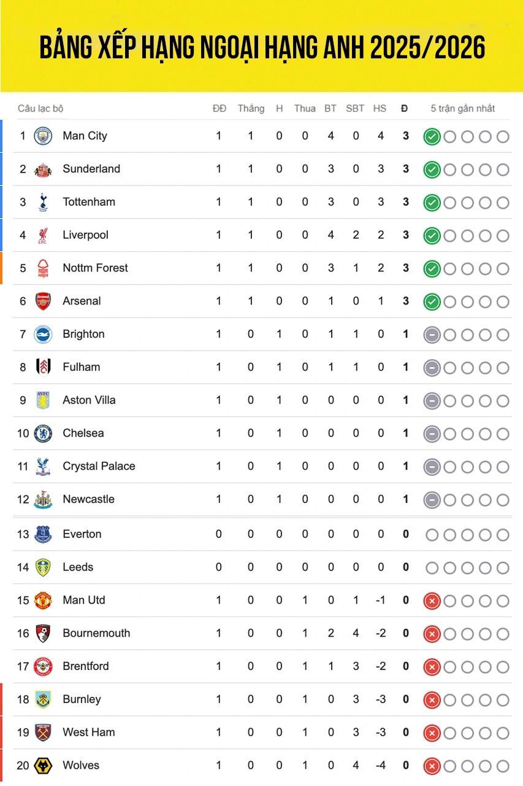The image size is (523, 786).
Task: Click the 5 trận gần nhất header
Action: (462, 109)
